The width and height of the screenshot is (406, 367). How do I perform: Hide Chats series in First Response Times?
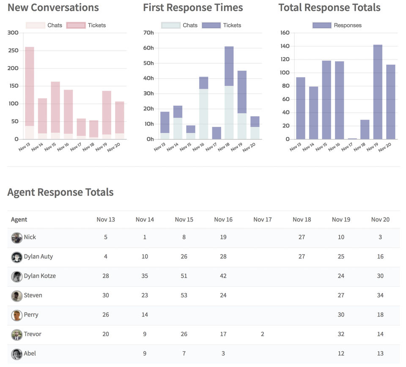point(179,25)
